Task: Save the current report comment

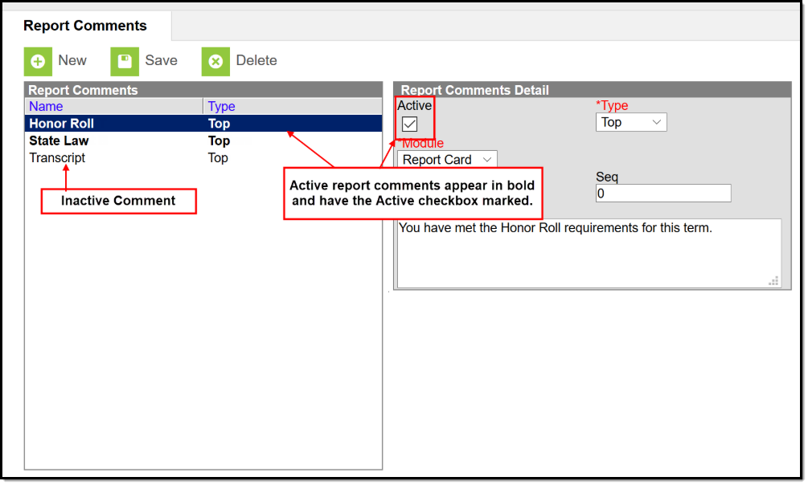Action: (146, 61)
